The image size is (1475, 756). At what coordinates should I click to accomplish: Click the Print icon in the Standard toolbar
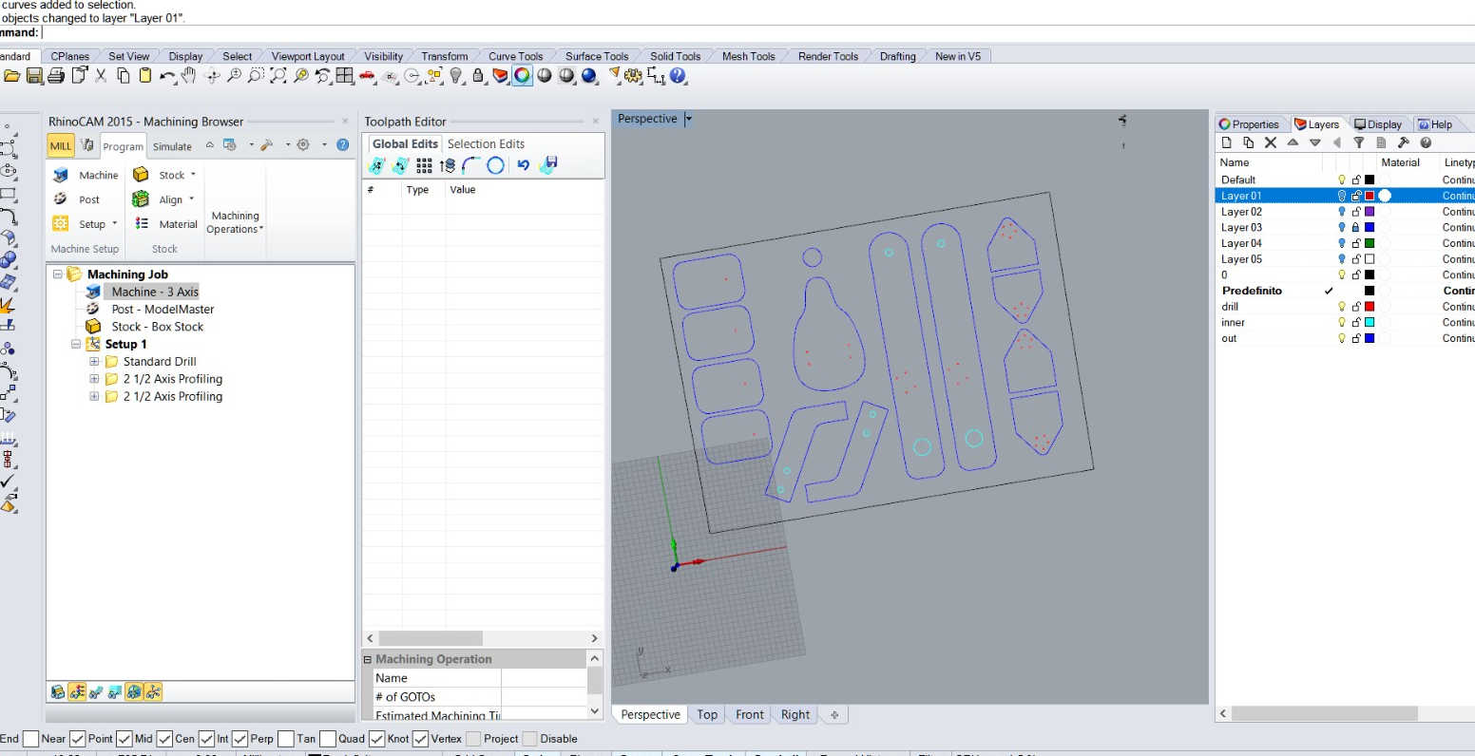click(x=56, y=76)
